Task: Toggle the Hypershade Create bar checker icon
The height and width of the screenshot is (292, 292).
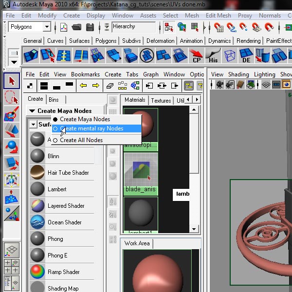Action: (x=30, y=86)
